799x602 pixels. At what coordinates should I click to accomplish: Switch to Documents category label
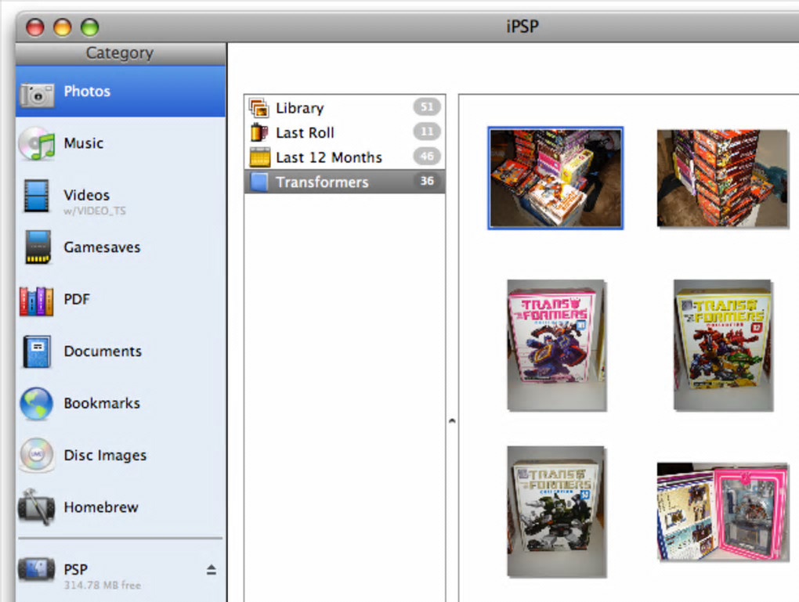(x=103, y=351)
